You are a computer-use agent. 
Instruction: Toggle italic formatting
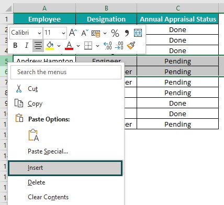coord(27,46)
